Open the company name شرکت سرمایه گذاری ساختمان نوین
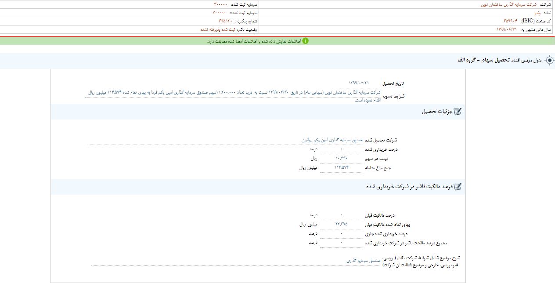Viewport: 555px width, 283px height. [509, 4]
